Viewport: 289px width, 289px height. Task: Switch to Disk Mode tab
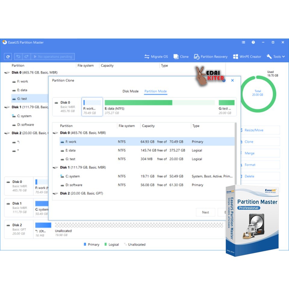coord(130,91)
